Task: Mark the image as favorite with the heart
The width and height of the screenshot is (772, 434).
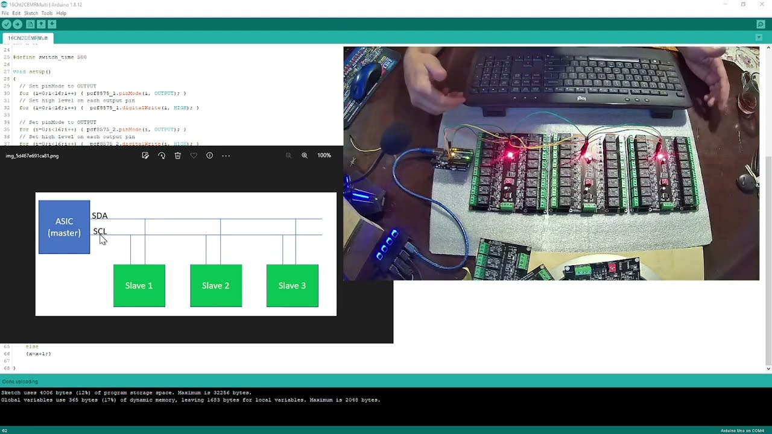Action: [194, 156]
